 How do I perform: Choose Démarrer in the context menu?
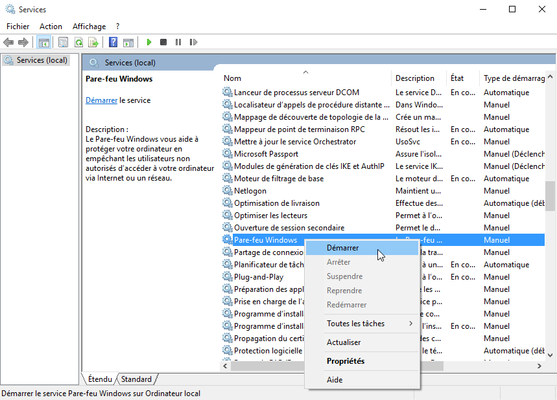[362, 248]
